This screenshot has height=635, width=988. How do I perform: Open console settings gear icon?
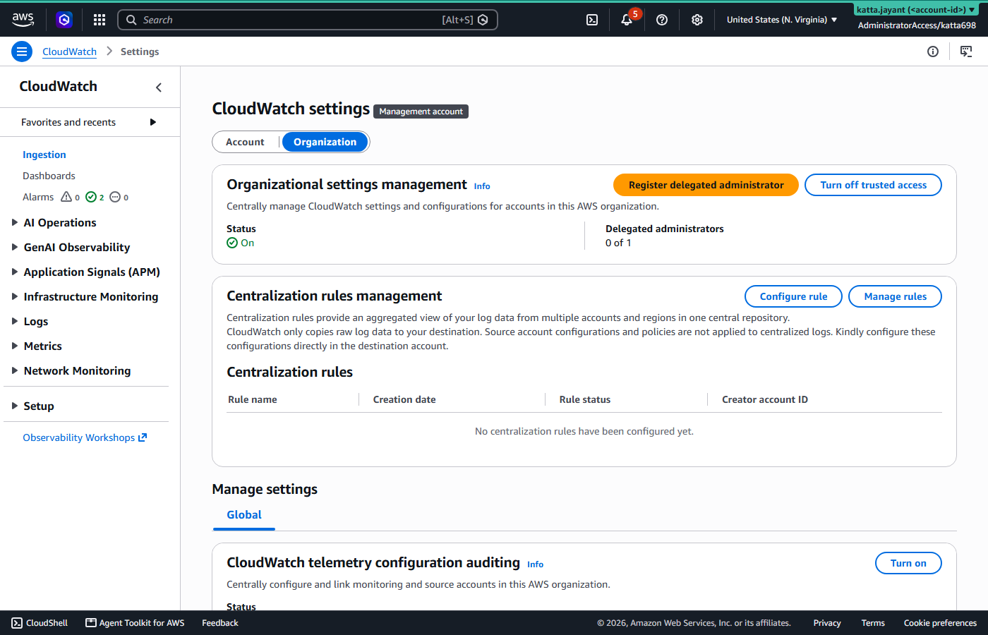point(697,20)
